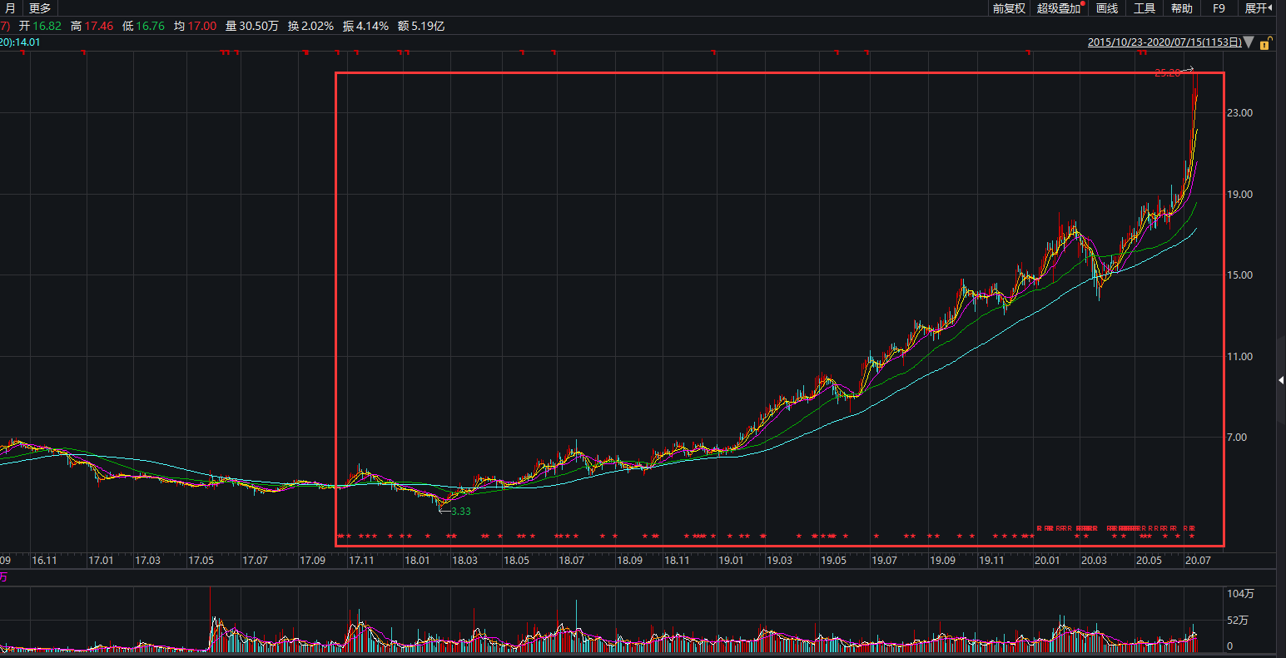
Task: Click the right-edge panel collapse arrow
Action: [1281, 380]
